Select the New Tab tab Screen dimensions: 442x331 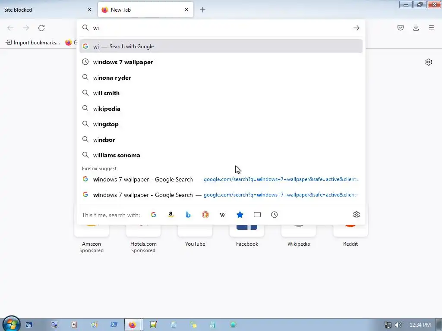click(145, 9)
